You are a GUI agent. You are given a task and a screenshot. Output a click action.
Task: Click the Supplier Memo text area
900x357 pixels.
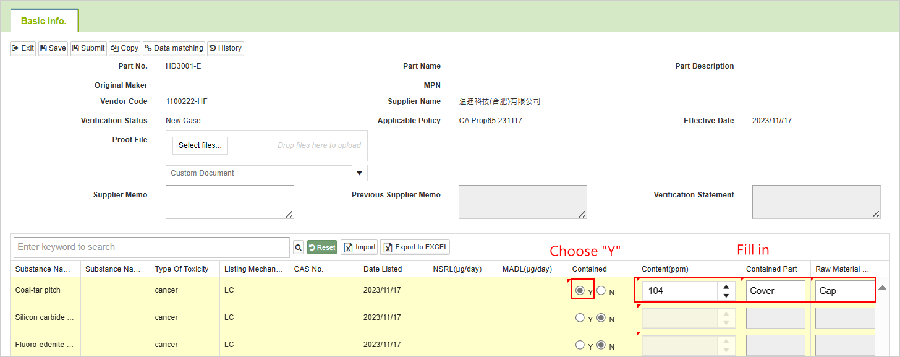click(230, 202)
